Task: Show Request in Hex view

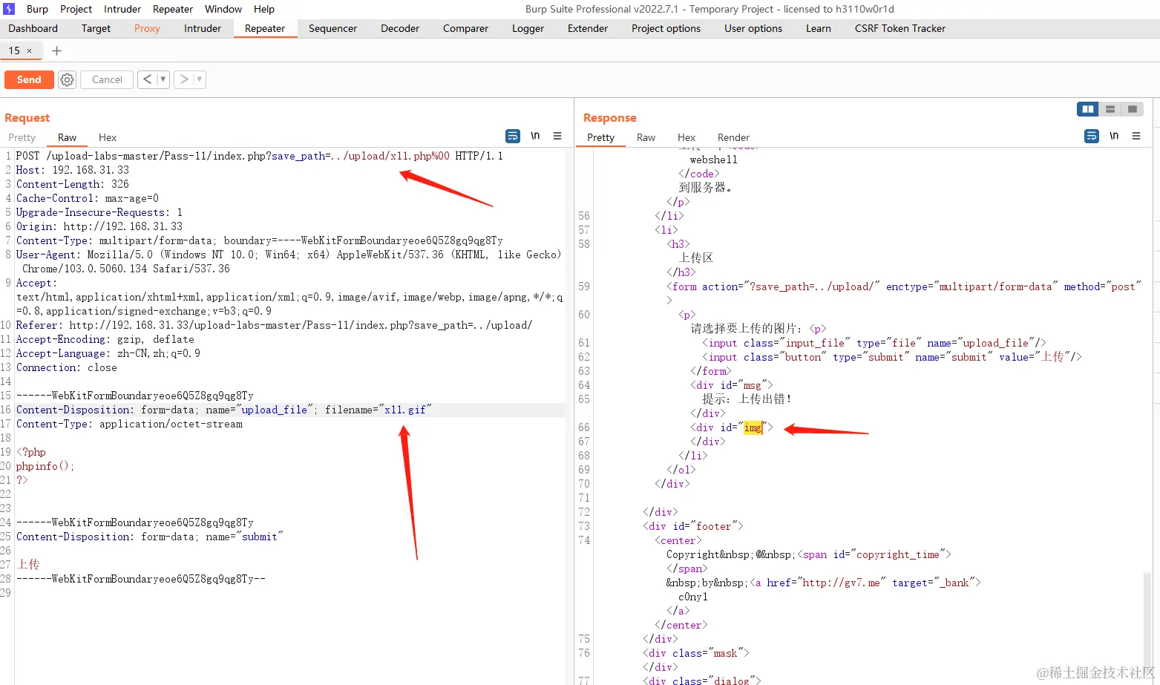Action: [x=108, y=137]
